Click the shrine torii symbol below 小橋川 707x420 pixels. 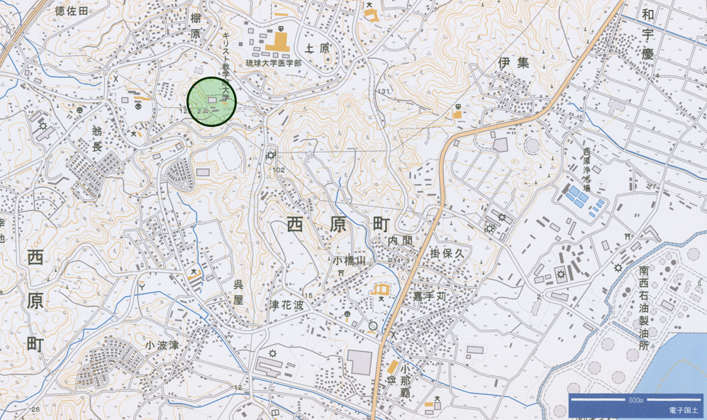point(342,272)
